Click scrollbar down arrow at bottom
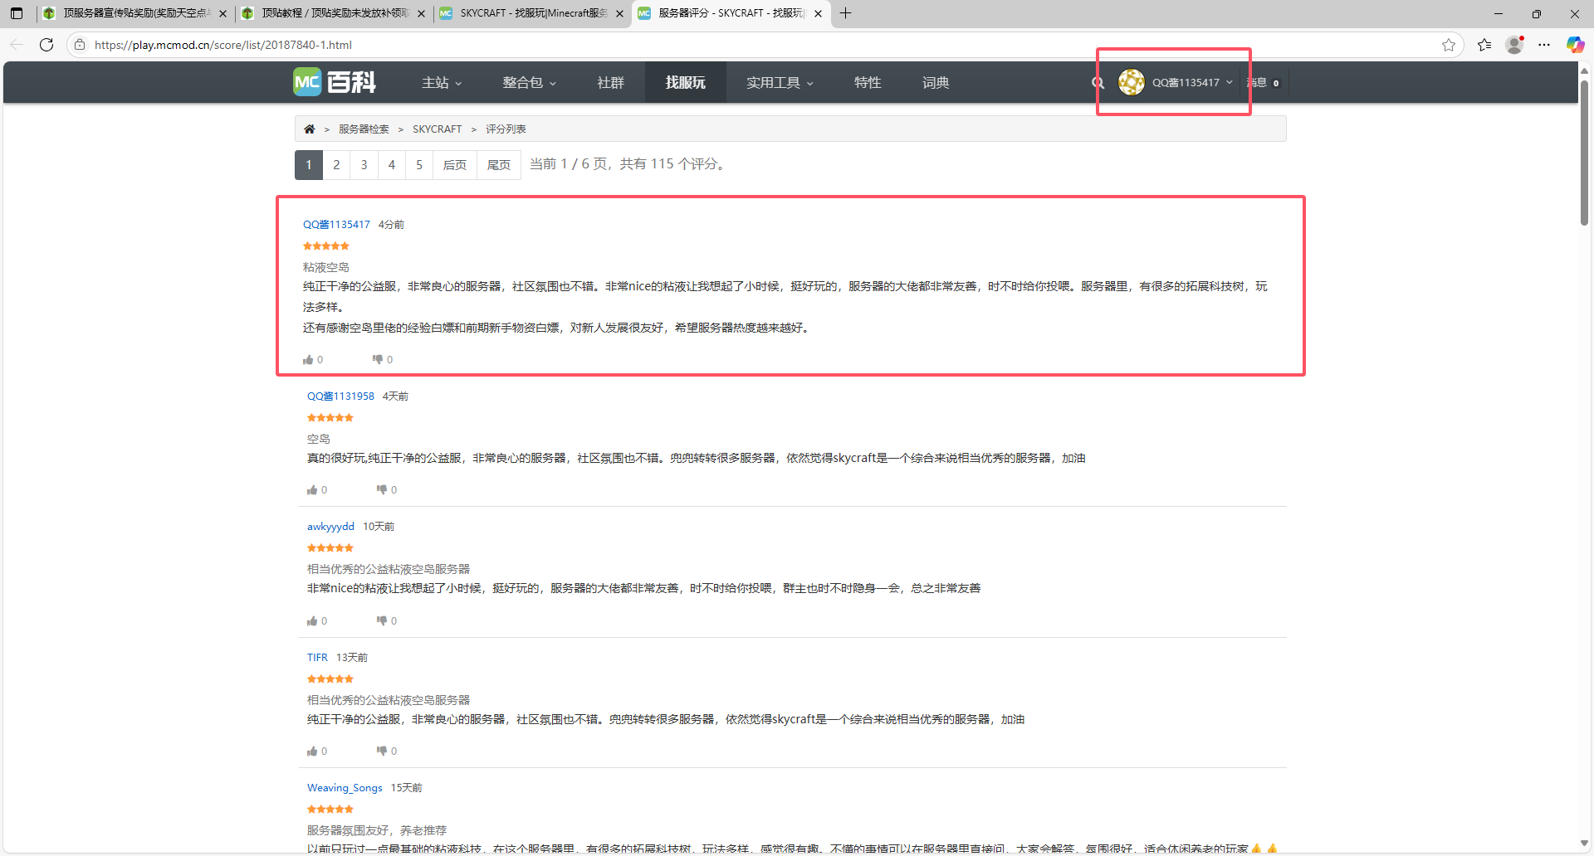Screen dimensions: 1594x856 (x=1584, y=844)
